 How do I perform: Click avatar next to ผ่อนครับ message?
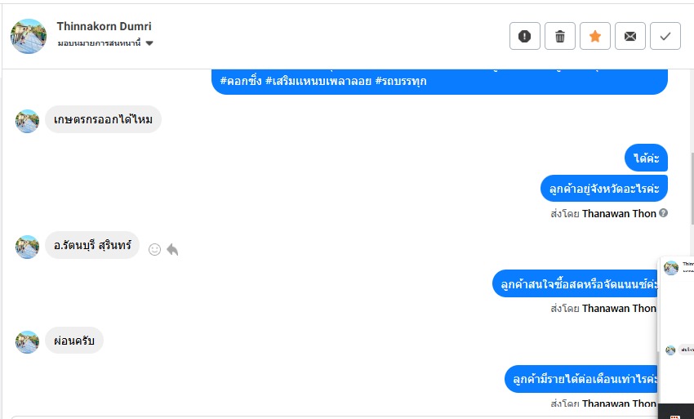(x=27, y=341)
